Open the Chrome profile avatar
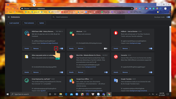Screen dimensions: 176x99 (x=165, y=9)
